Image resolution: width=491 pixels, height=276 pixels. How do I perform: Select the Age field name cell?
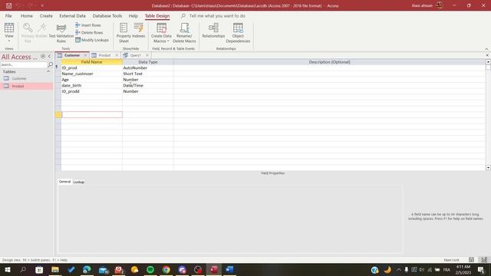pyautogui.click(x=92, y=80)
